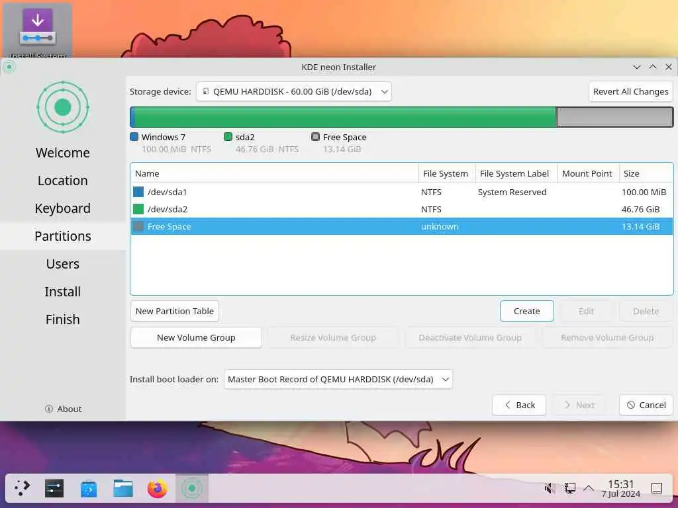
Task: Click the blue color square of /dev/sda1
Action: click(138, 192)
